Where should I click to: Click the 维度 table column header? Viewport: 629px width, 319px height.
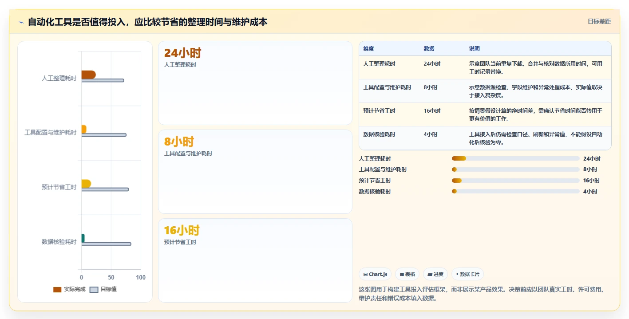(368, 48)
